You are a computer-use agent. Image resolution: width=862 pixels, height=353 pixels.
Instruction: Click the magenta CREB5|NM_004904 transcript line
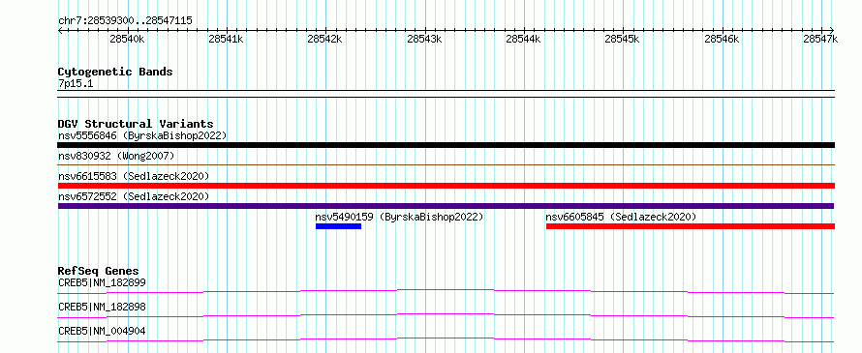(x=446, y=339)
